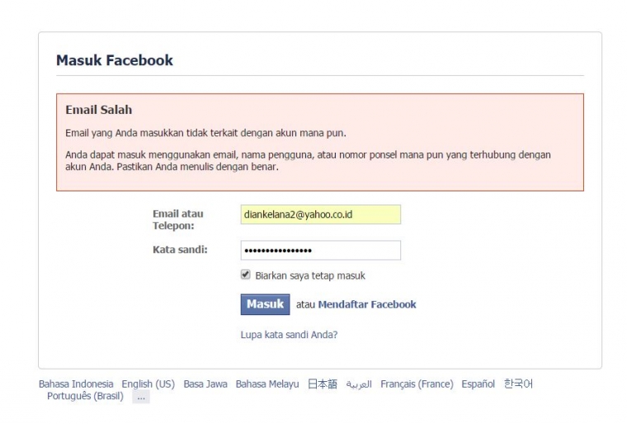Choose Français (France) language

point(417,384)
